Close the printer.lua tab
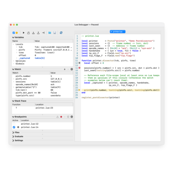Image resolution: width=173 pixels, height=173 pixels. pyautogui.click(x=111, y=32)
